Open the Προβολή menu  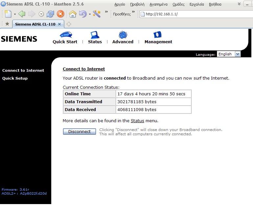[137, 4]
